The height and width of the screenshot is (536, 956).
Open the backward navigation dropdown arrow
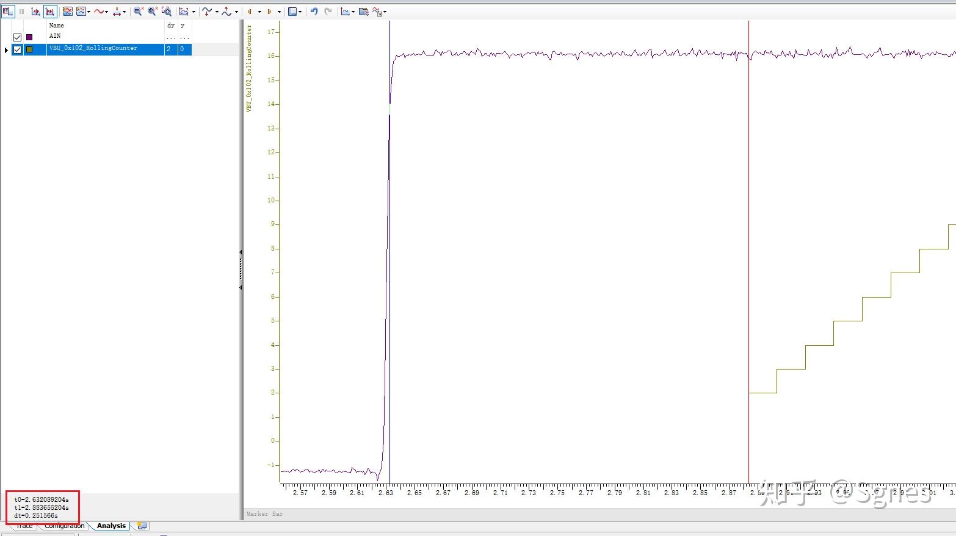[258, 11]
